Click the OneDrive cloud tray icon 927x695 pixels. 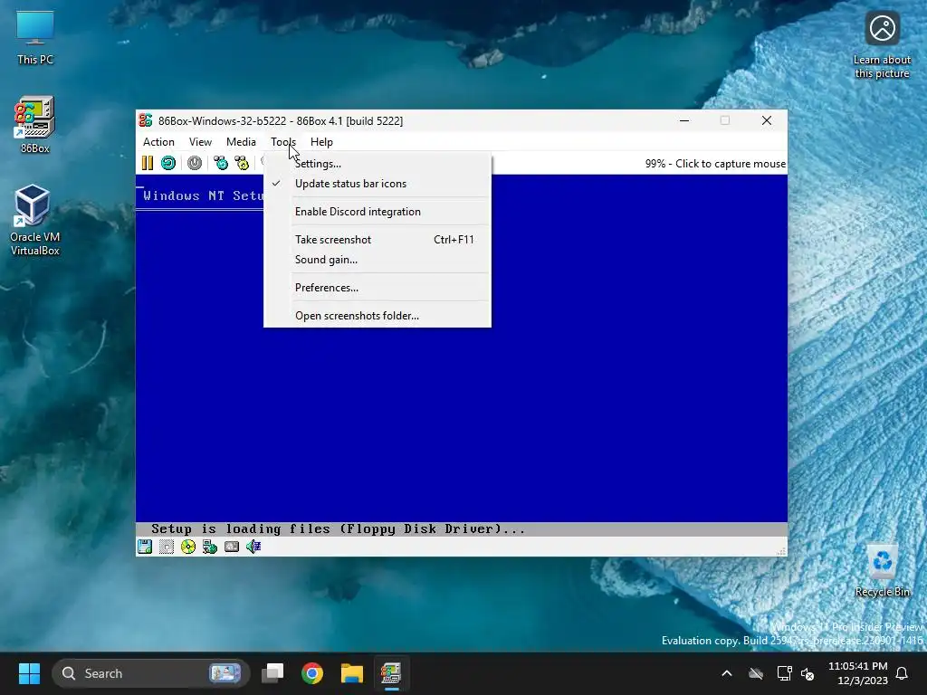[756, 673]
